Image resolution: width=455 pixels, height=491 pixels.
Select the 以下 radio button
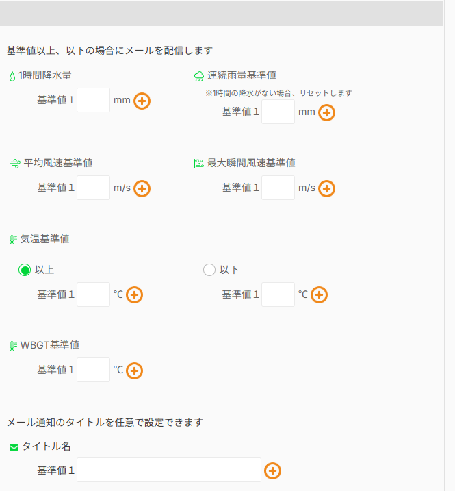tap(209, 270)
